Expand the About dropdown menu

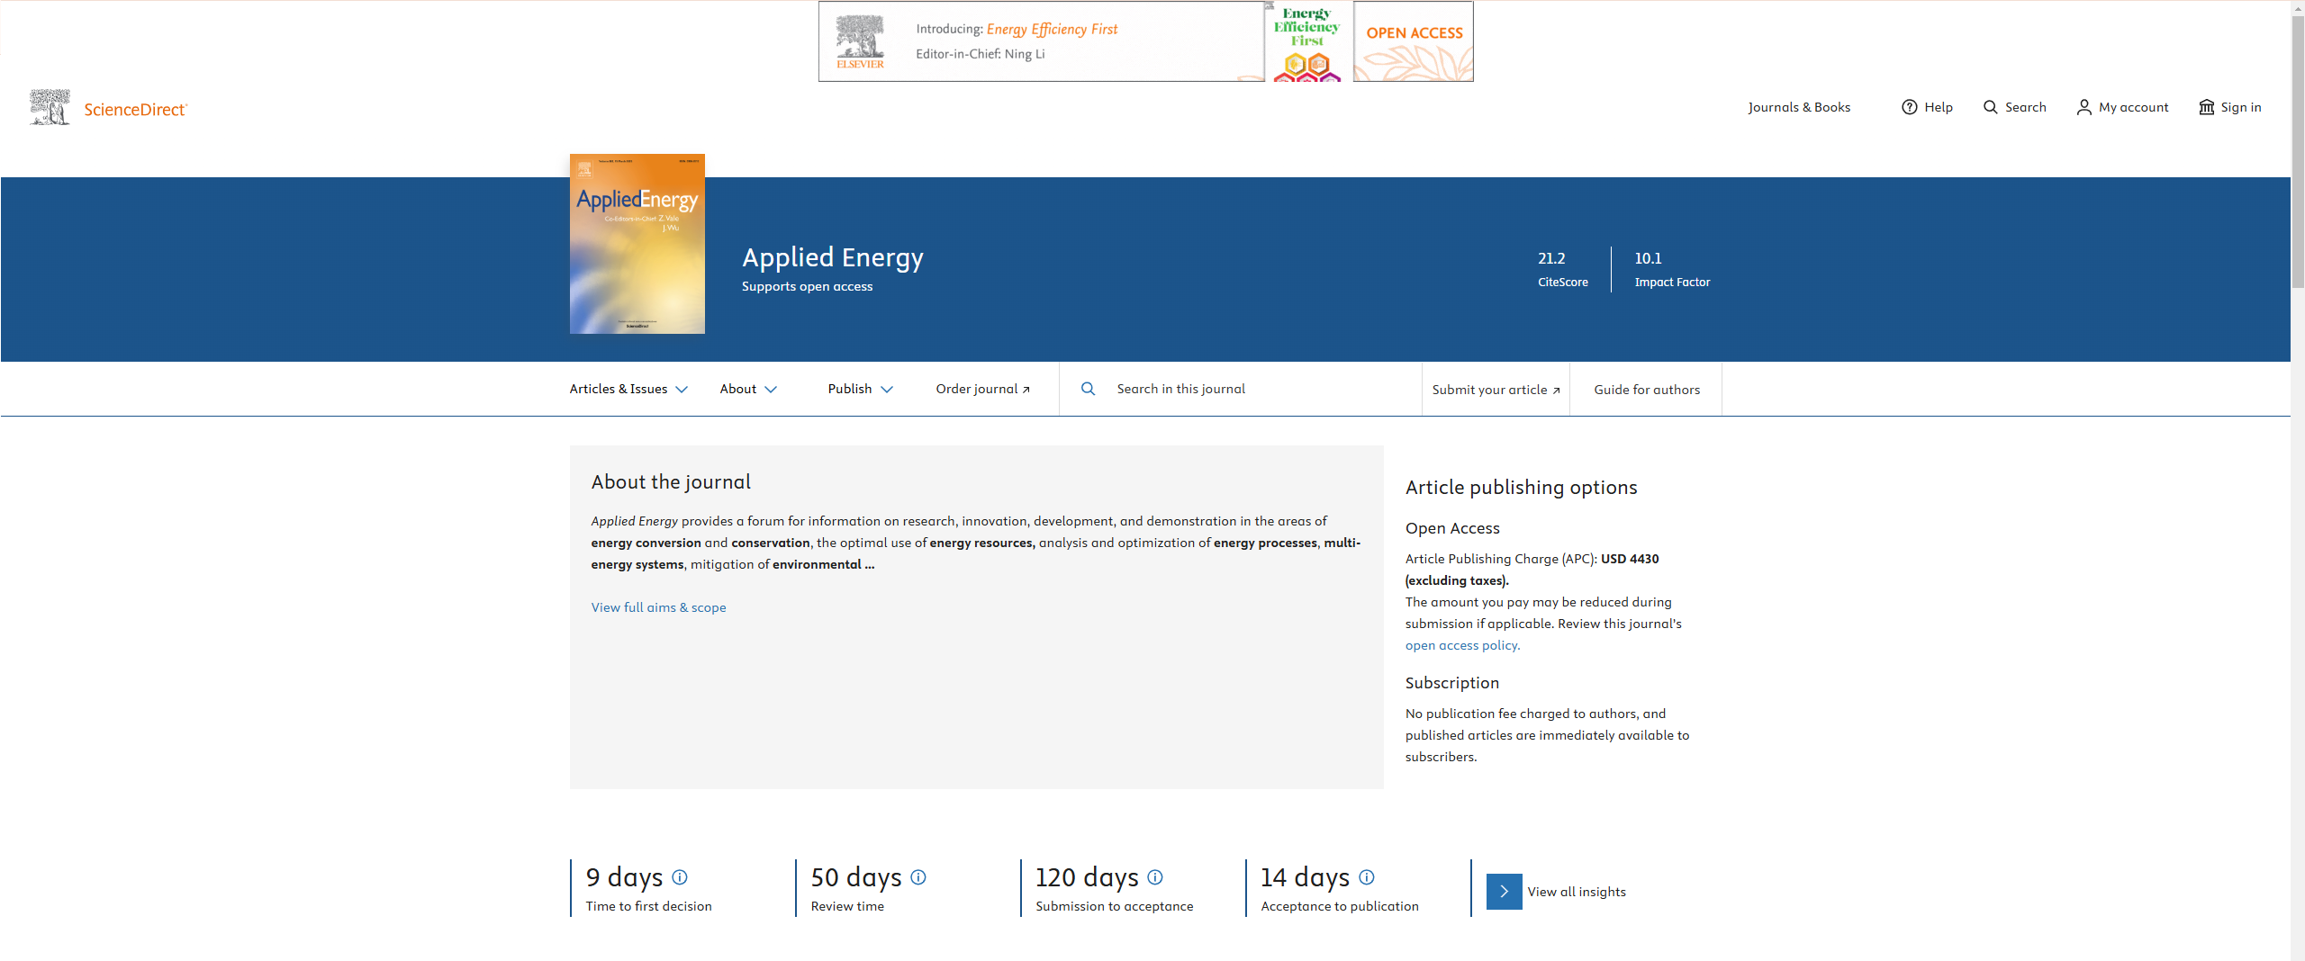(748, 389)
